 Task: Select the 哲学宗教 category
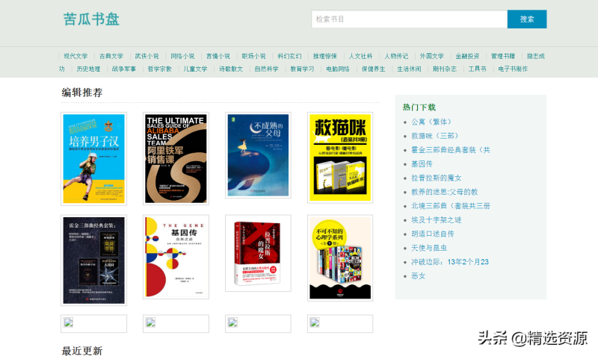pos(160,69)
